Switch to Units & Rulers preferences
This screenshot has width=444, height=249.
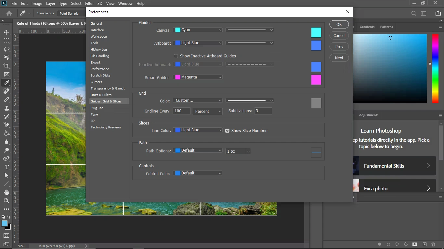[x=101, y=95]
